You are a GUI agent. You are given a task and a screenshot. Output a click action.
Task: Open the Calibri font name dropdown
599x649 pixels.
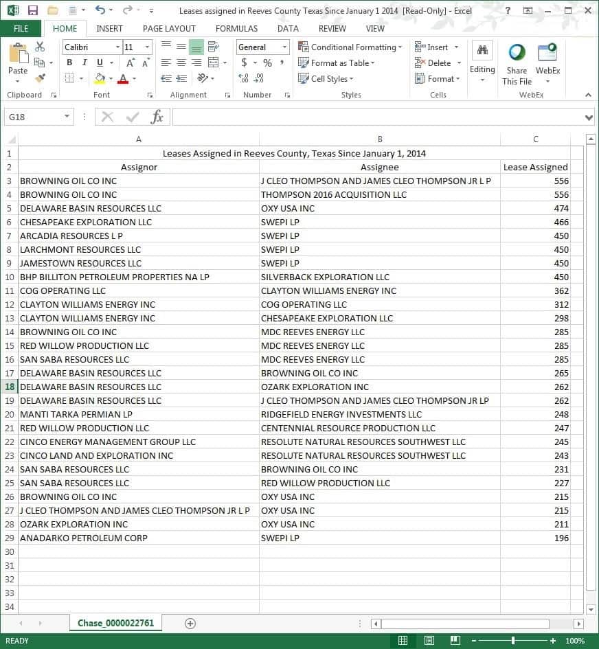(117, 47)
